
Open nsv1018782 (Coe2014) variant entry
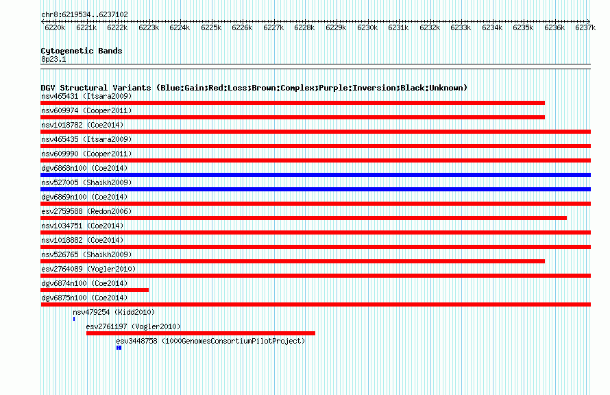(x=82, y=125)
